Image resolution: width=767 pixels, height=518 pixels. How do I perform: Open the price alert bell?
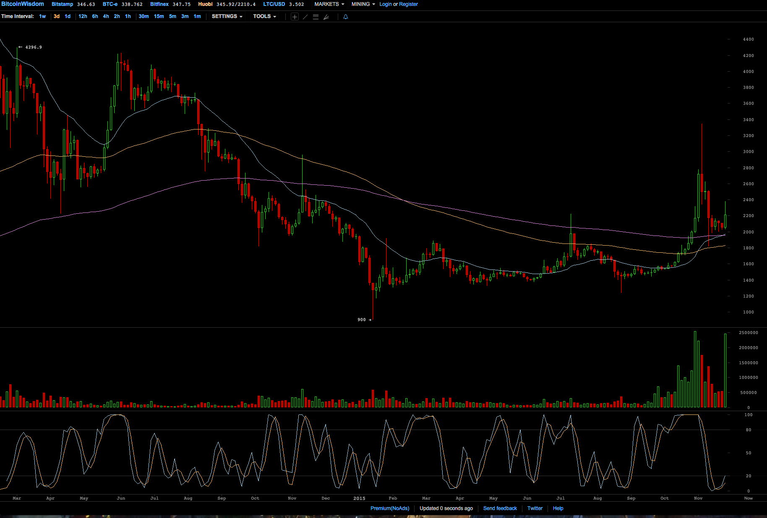345,17
